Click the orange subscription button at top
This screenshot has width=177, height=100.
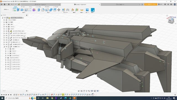tap(150, 4)
